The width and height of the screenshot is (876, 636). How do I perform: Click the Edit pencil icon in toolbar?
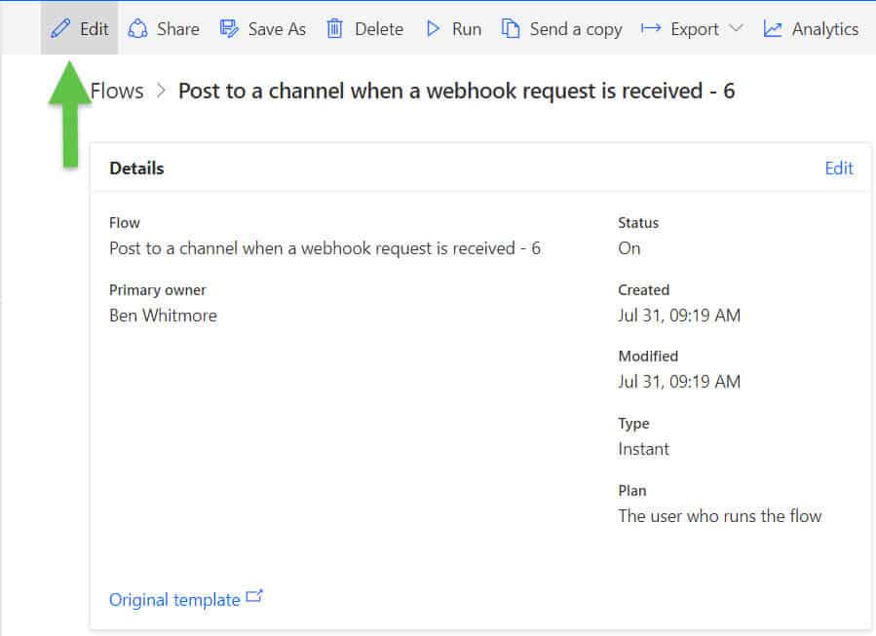60,28
